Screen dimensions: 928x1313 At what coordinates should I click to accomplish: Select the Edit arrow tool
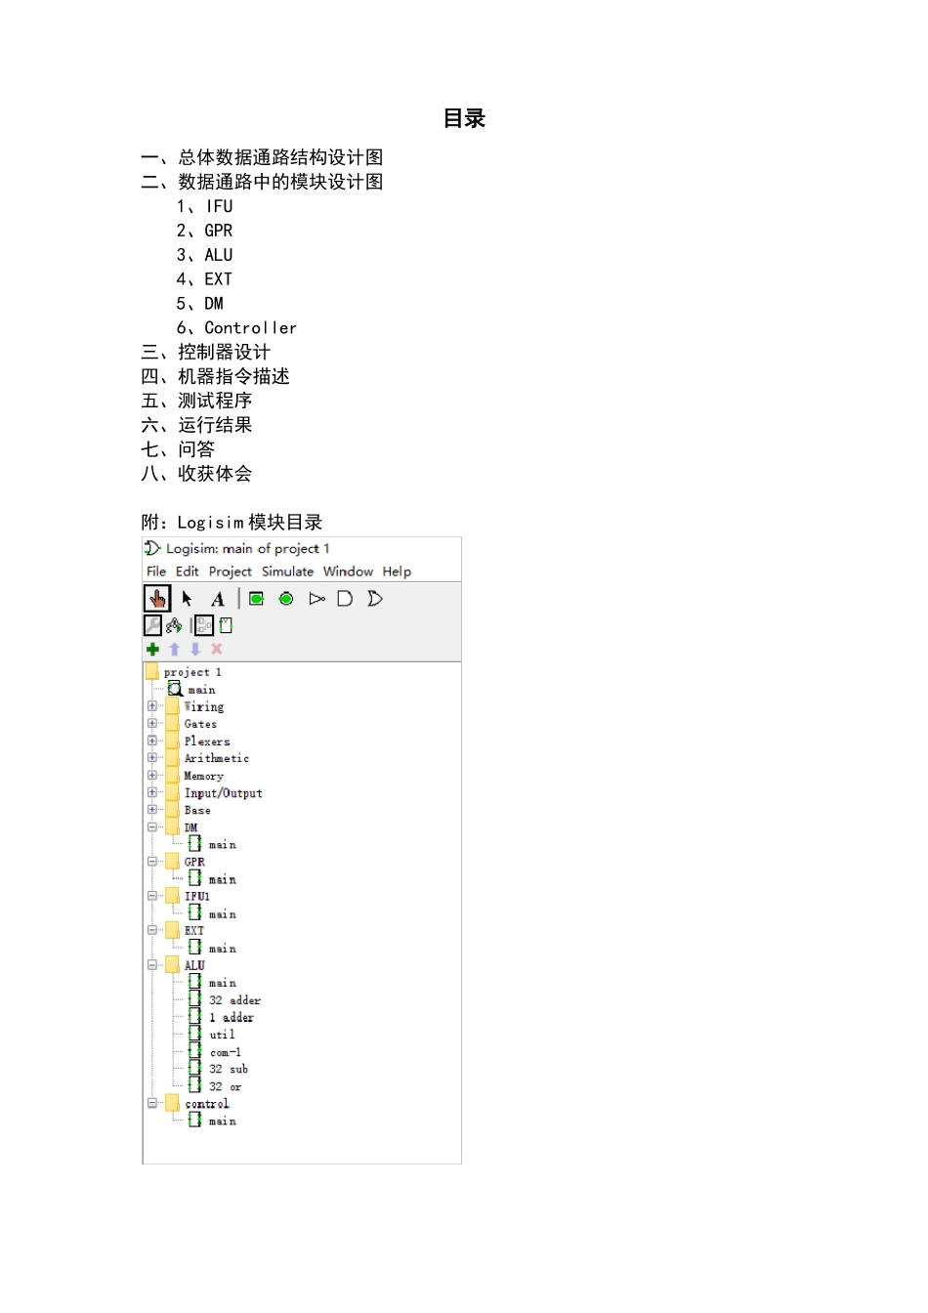[x=188, y=598]
